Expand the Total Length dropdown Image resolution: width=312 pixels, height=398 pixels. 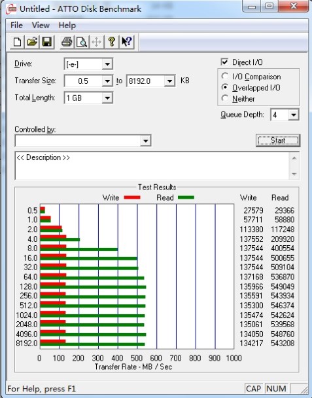click(107, 98)
